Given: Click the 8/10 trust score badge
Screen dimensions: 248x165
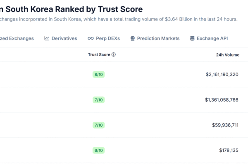Looking at the screenshot, I should pos(98,75).
